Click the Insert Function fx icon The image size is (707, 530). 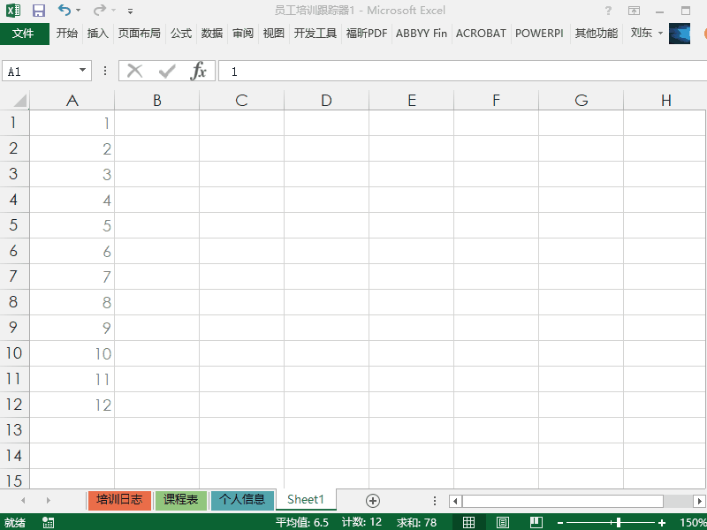click(199, 72)
